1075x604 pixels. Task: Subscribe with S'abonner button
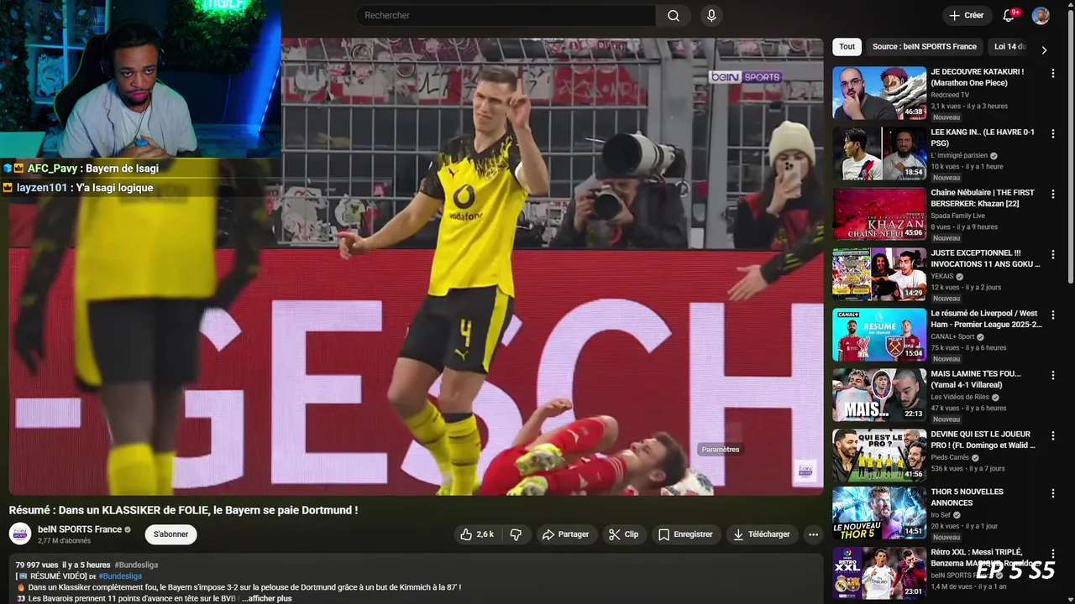(x=170, y=534)
